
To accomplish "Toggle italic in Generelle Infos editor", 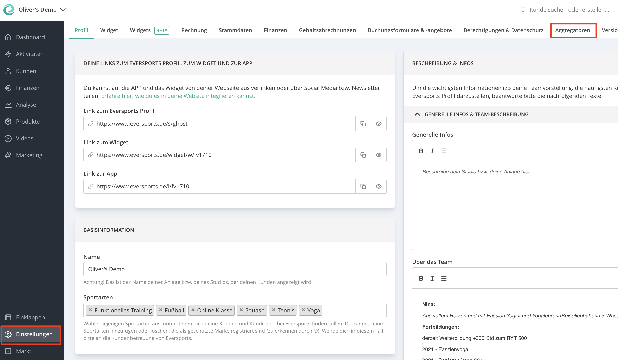I will (x=432, y=151).
